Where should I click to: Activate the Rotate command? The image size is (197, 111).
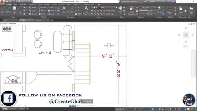tap(42, 7)
